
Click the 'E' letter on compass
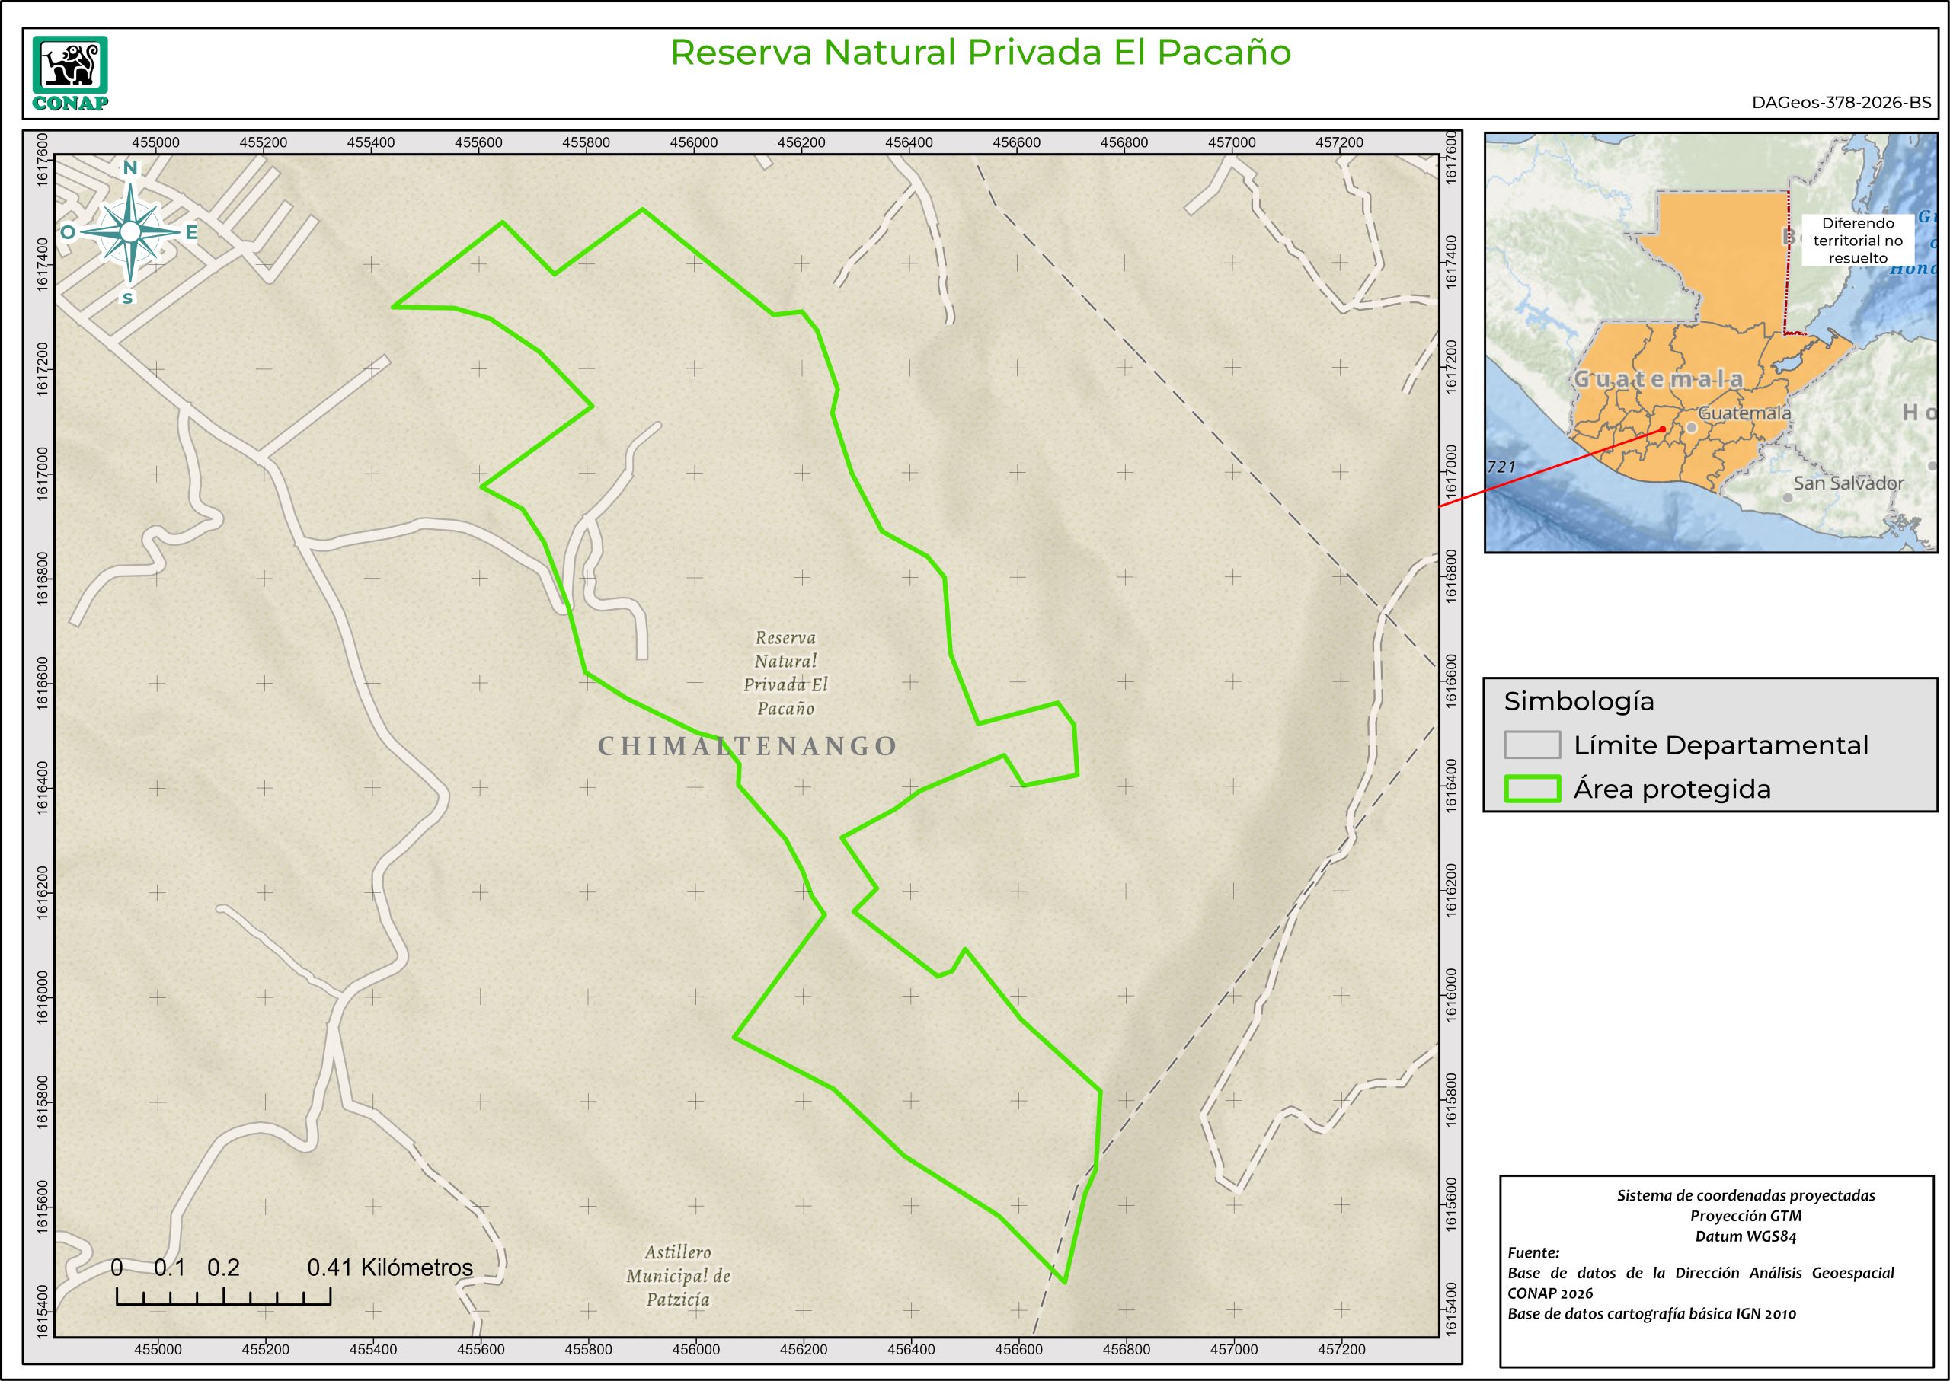click(x=191, y=232)
